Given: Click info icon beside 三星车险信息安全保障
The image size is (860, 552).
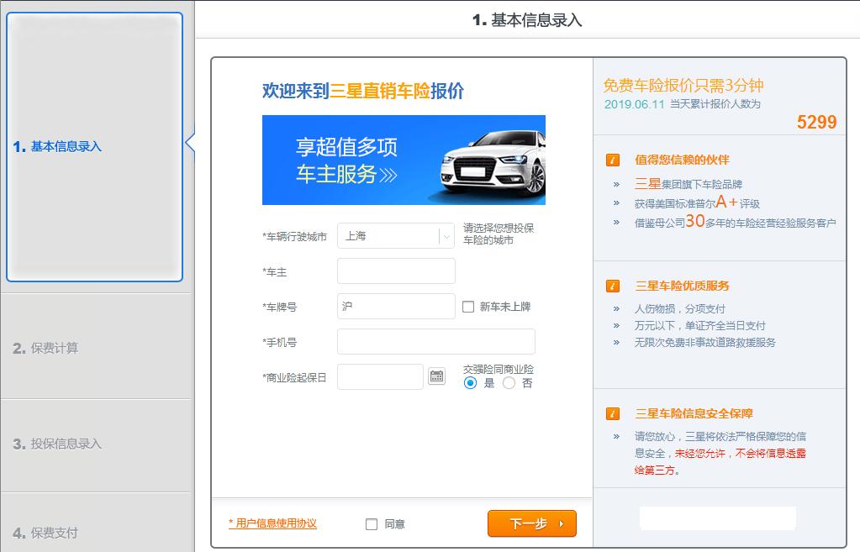Looking at the screenshot, I should pyautogui.click(x=613, y=413).
